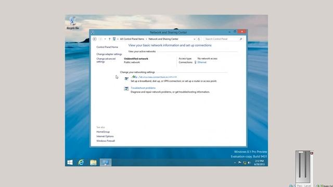Click the Forward arrow in the navigation bar
Image resolution: width=333 pixels, height=187 pixels.
pos(100,39)
